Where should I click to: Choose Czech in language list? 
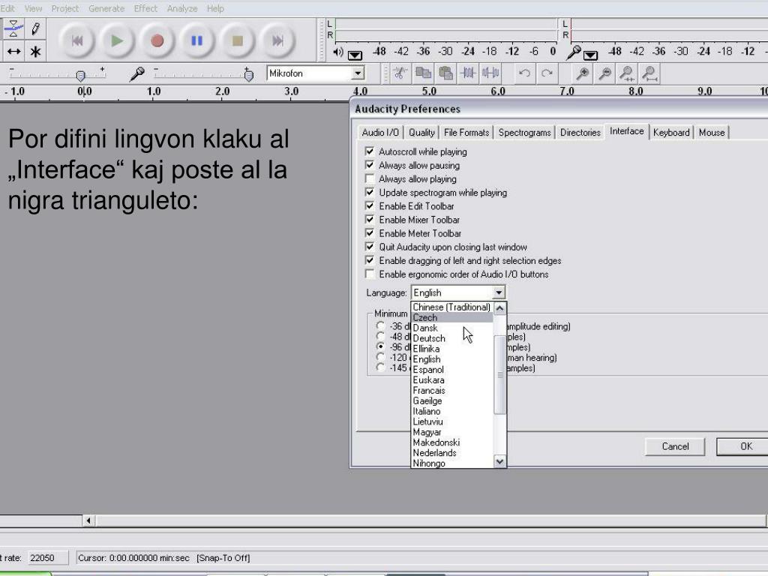click(x=451, y=317)
